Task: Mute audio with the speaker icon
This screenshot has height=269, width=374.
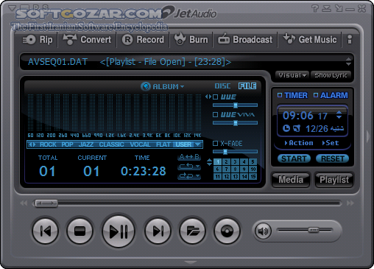Action: tap(263, 231)
